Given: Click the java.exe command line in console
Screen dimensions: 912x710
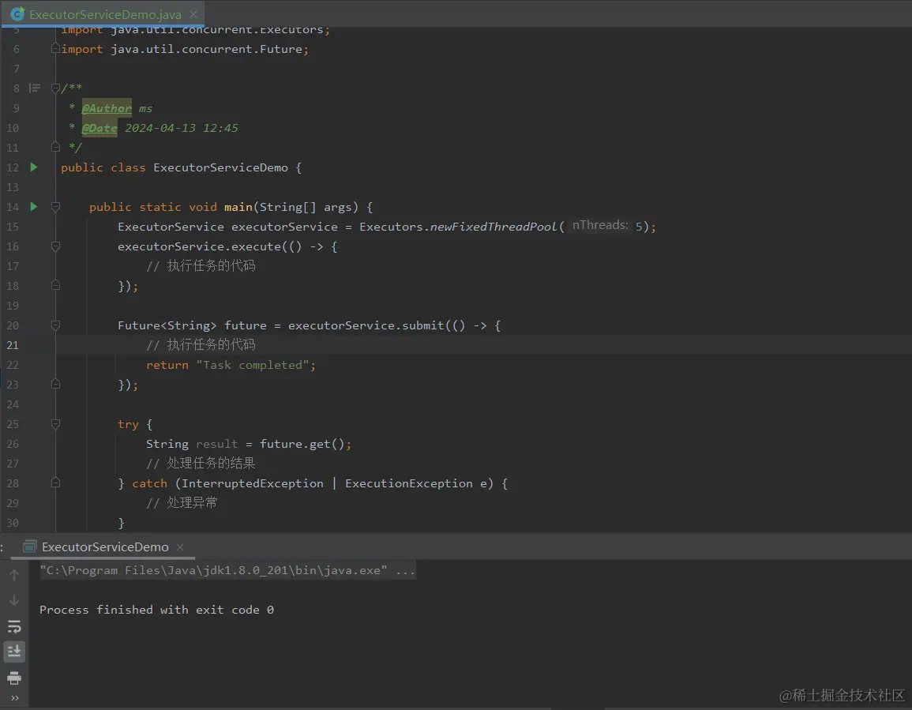Looking at the screenshot, I should click(x=227, y=570).
